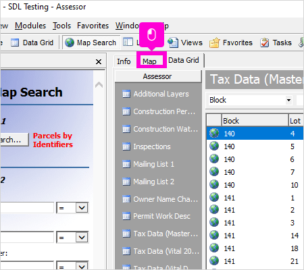Click globe icon for block 140 lot 5
The width and height of the screenshot is (304, 270).
pyautogui.click(x=214, y=146)
